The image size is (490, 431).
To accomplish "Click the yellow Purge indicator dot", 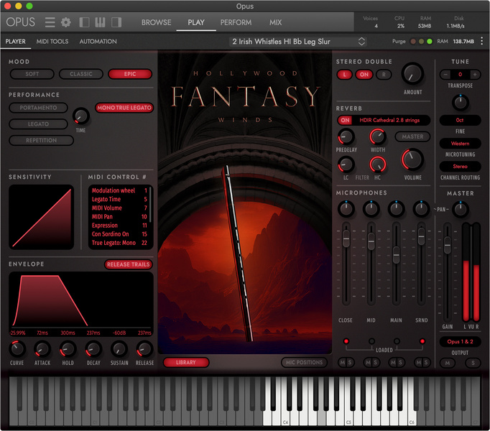I will 421,41.
